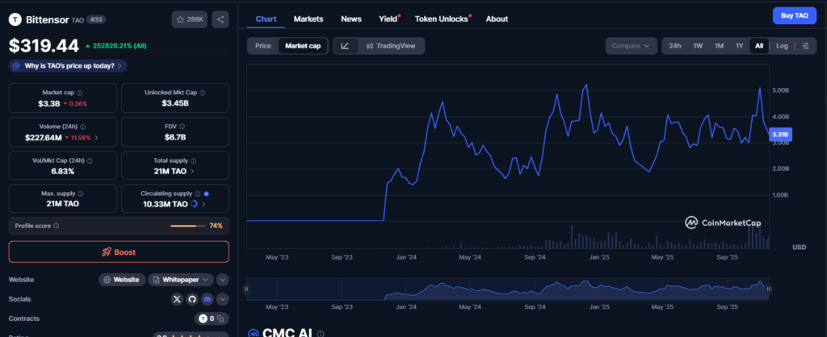
Task: Expand more website links chevron
Action: click(222, 280)
